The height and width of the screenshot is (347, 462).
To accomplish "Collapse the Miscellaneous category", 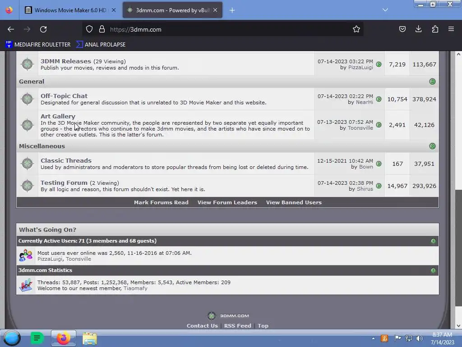I will click(x=432, y=146).
